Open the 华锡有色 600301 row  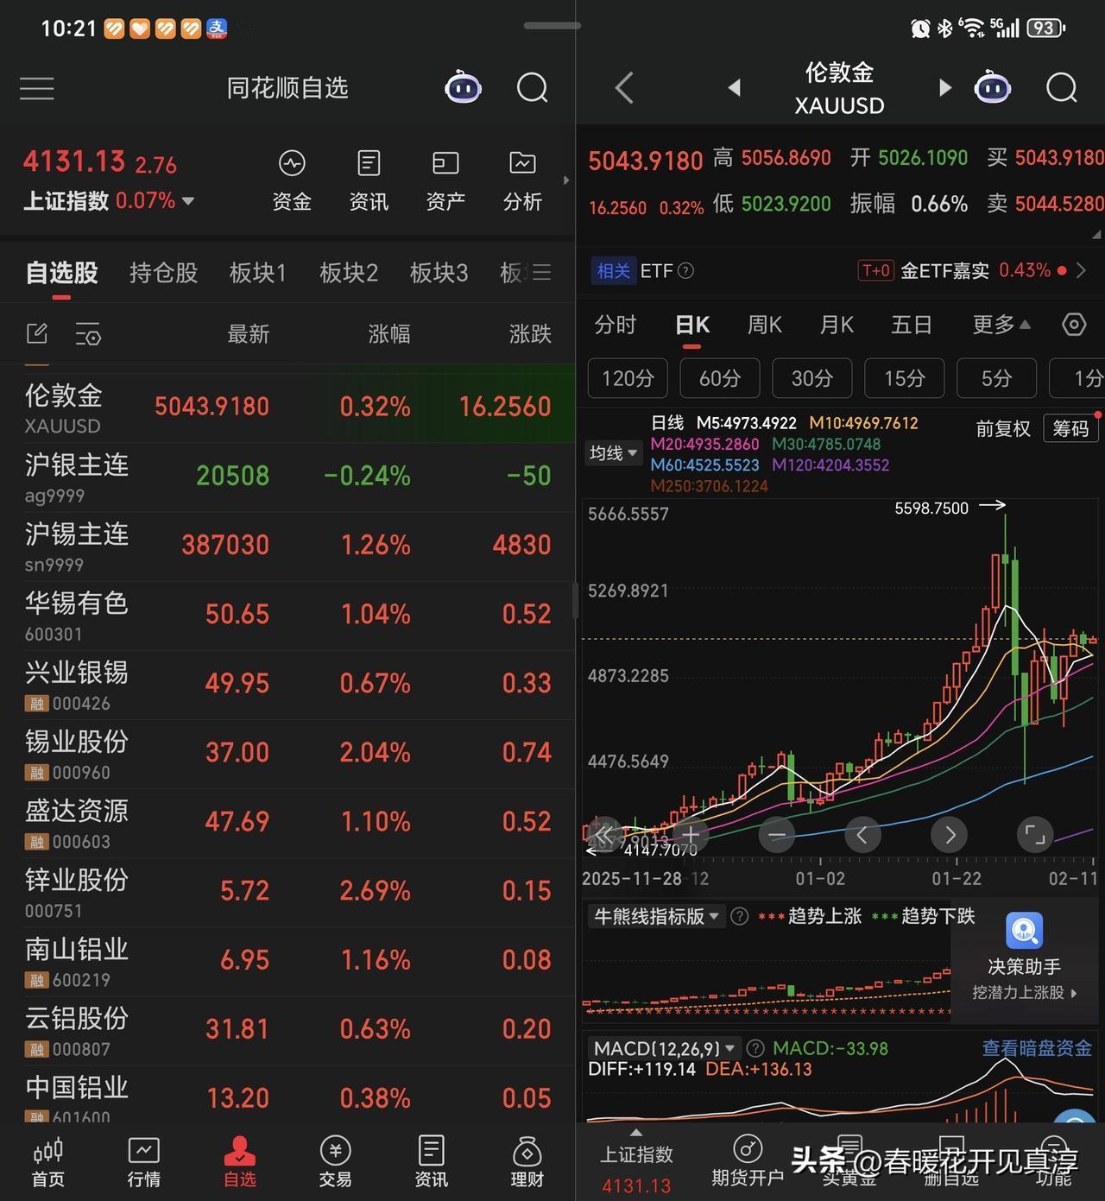click(x=287, y=616)
